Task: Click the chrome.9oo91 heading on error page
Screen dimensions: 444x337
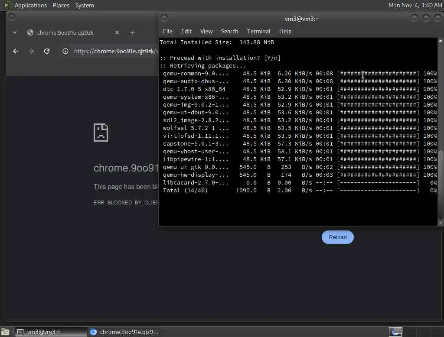Action: coord(126,168)
